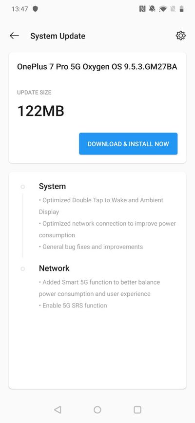Image resolution: width=195 pixels, height=423 pixels.
Task: Tap the back arrow icon
Action: (14, 36)
